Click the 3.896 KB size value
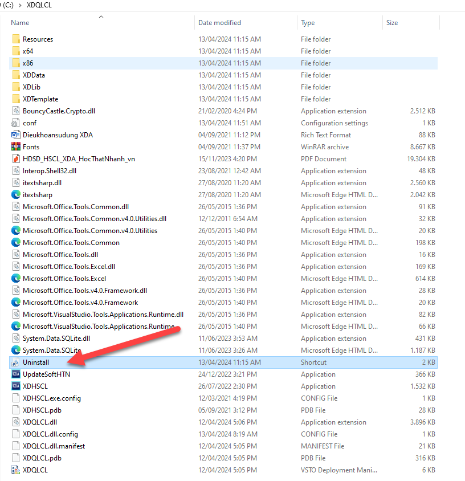 pos(423,422)
